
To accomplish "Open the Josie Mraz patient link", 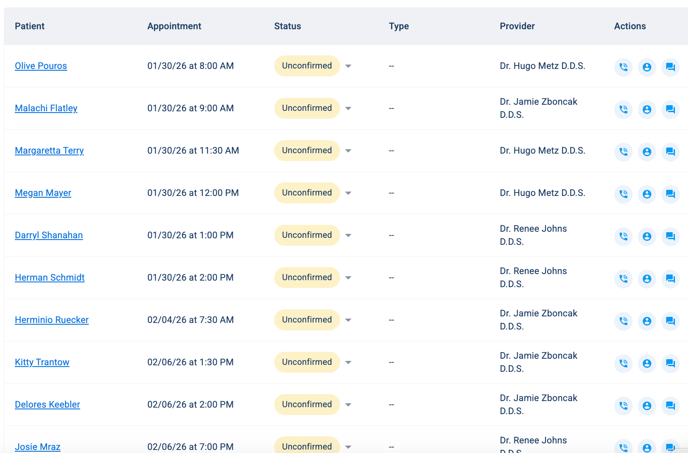I will pyautogui.click(x=38, y=446).
